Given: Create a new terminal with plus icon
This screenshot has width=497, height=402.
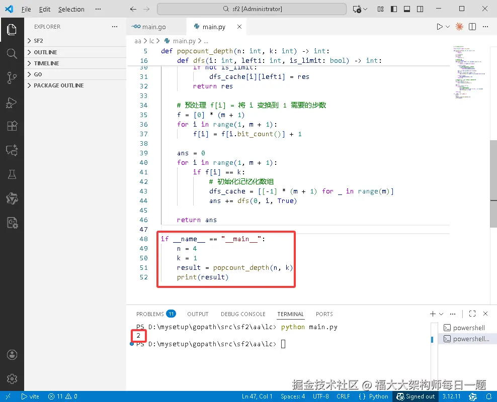Looking at the screenshot, I should 433,314.
